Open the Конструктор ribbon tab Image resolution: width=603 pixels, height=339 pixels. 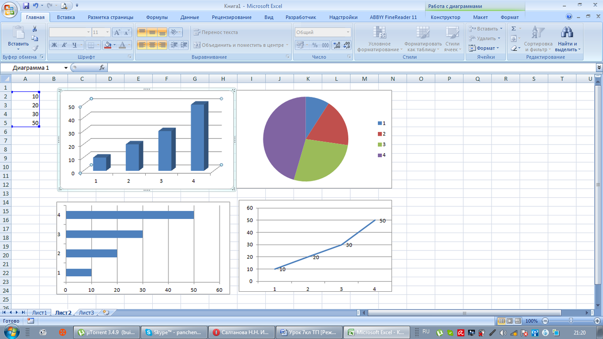pos(445,17)
